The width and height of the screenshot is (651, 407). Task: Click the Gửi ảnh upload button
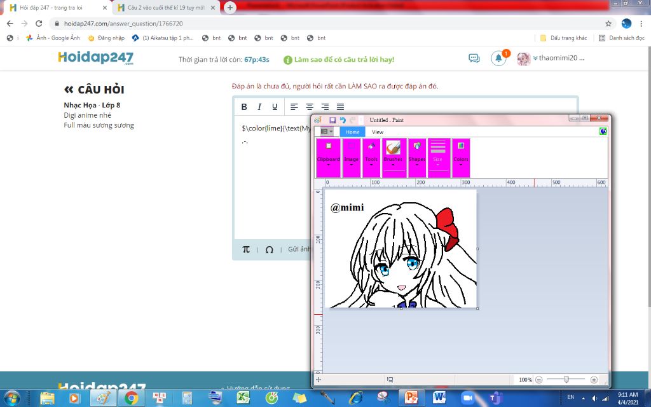point(299,249)
